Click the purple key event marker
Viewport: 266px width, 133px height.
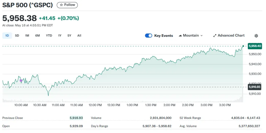click(21, 81)
